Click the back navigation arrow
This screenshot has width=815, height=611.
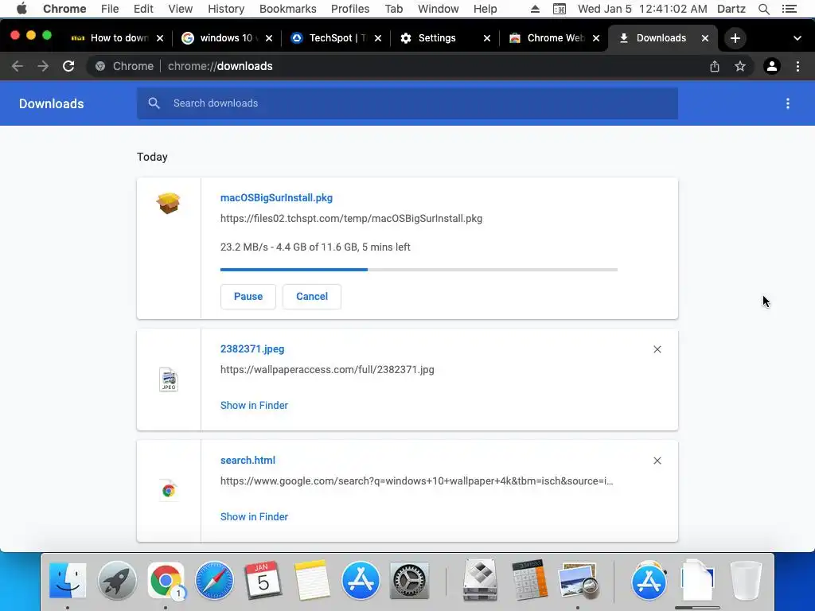(18, 66)
